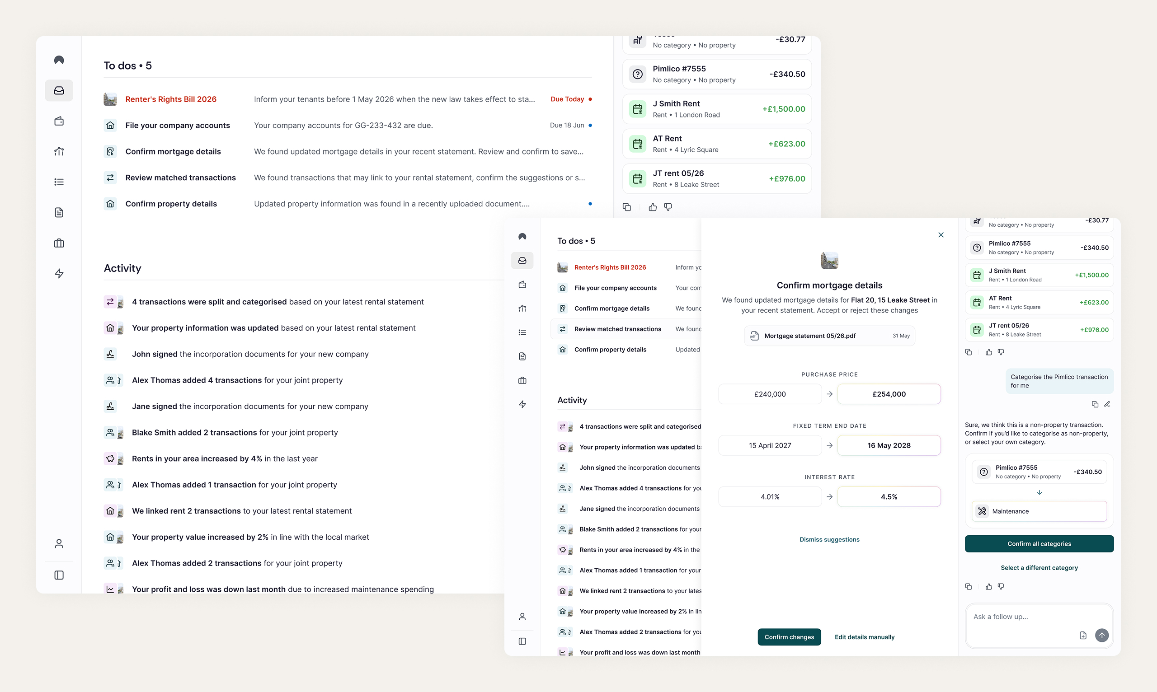Open Mortgage statement 05/26.pdf attachment
The width and height of the screenshot is (1157, 692).
[x=829, y=336]
